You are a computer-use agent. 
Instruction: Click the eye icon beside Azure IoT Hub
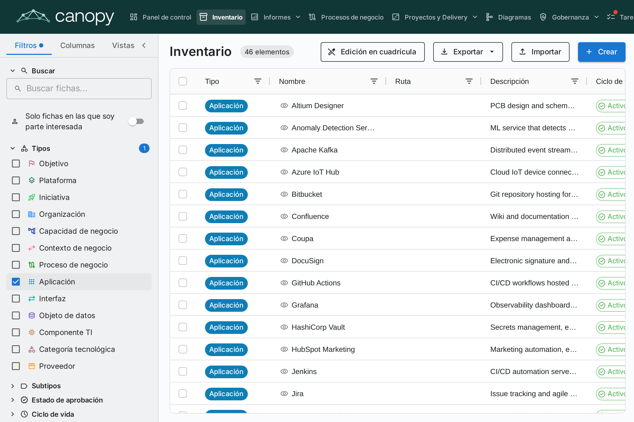click(x=284, y=172)
